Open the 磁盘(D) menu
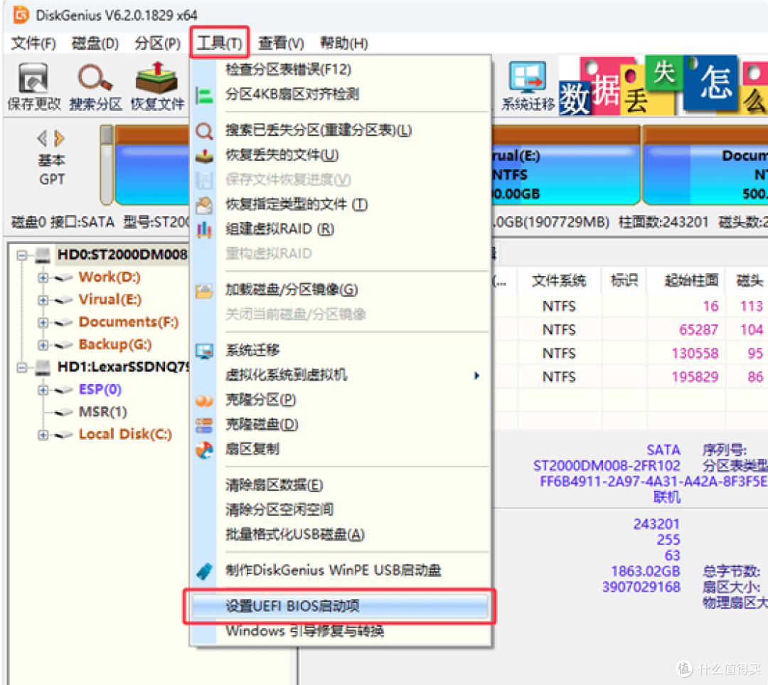The image size is (768, 685). [x=95, y=43]
